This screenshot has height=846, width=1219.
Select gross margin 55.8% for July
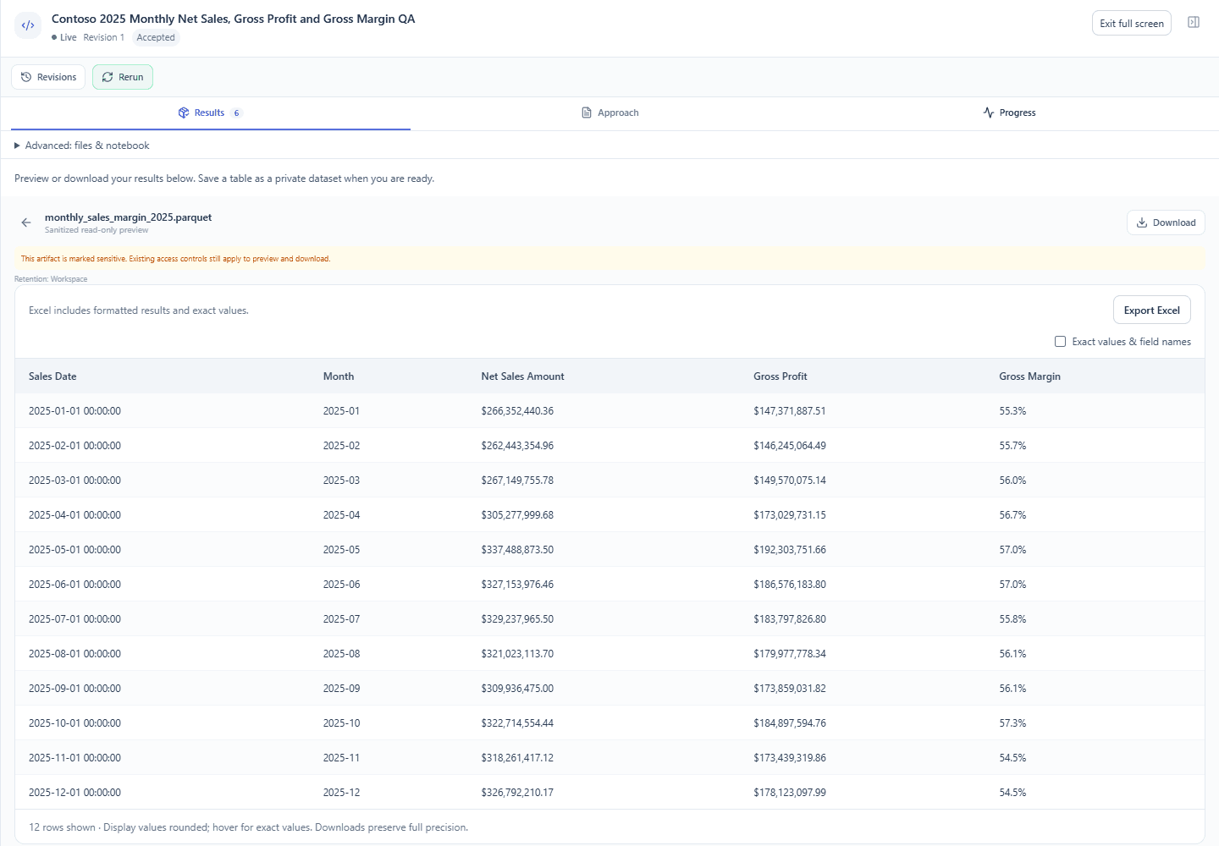[x=1012, y=619]
